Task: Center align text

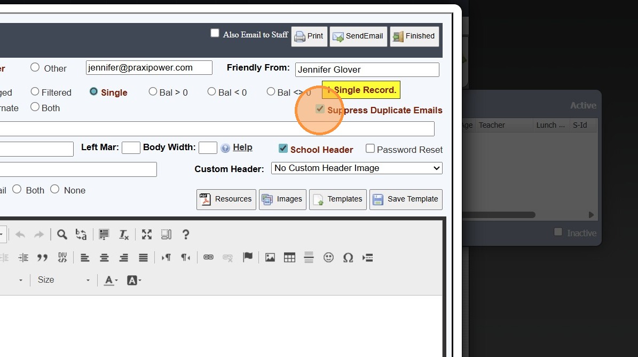Action: point(104,258)
